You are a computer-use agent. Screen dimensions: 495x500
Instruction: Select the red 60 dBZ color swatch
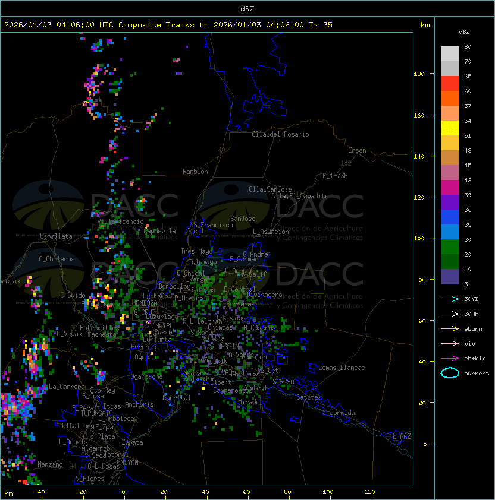pyautogui.click(x=450, y=84)
